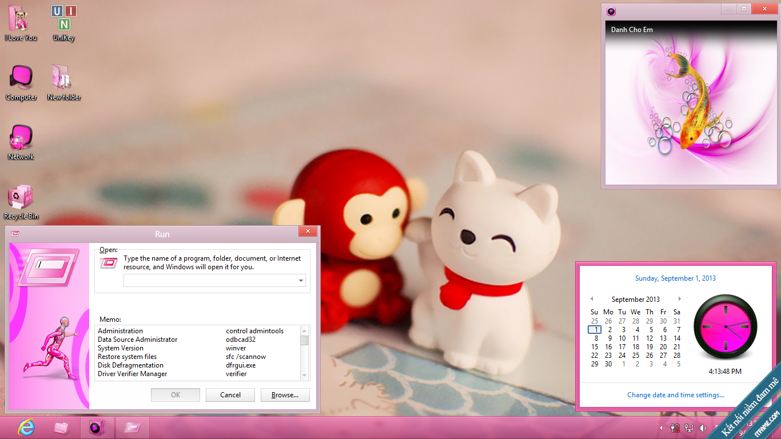Viewport: 781px width, 439px height.
Task: Click the network tray icon
Action: [689, 428]
